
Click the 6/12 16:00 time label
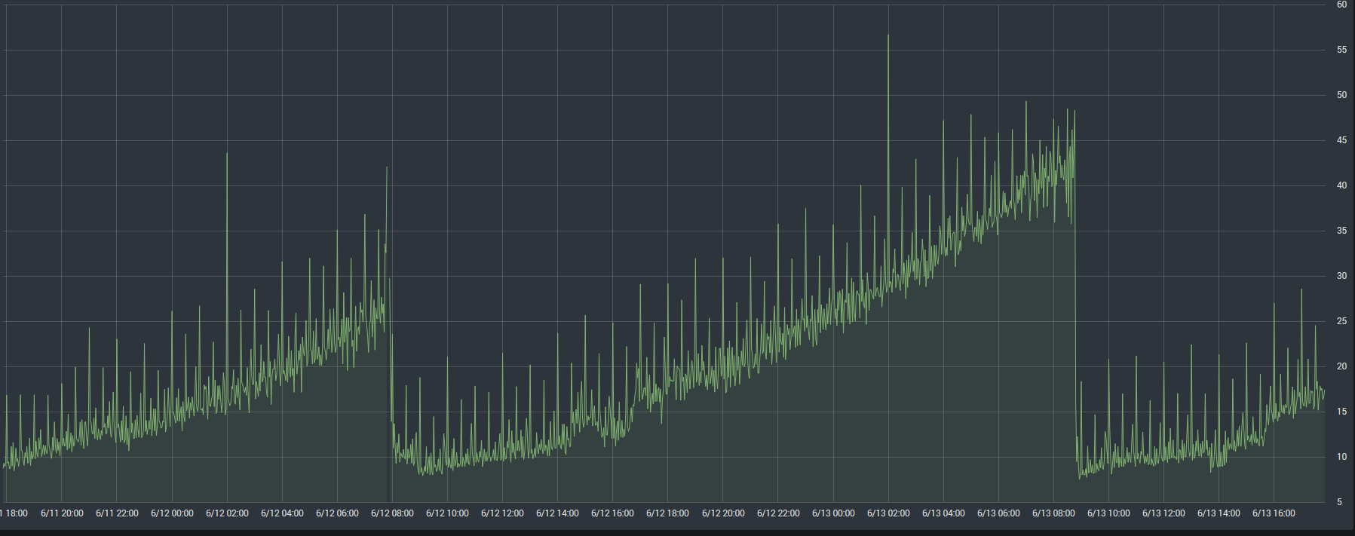612,513
